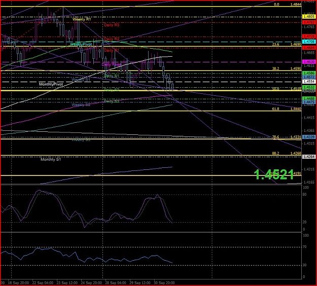Click the red 1.4728 price tag
This screenshot has width=317, height=286.
coord(309,37)
